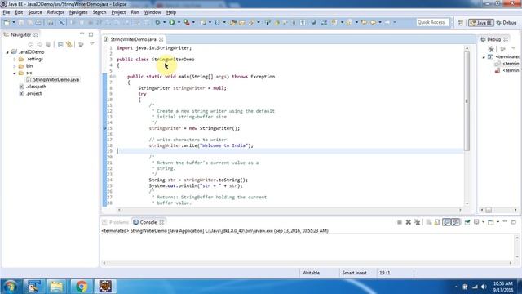The height and width of the screenshot is (294, 522).
Task: Toggle Scroll Lock in Console toolbar
Action: tap(437, 222)
